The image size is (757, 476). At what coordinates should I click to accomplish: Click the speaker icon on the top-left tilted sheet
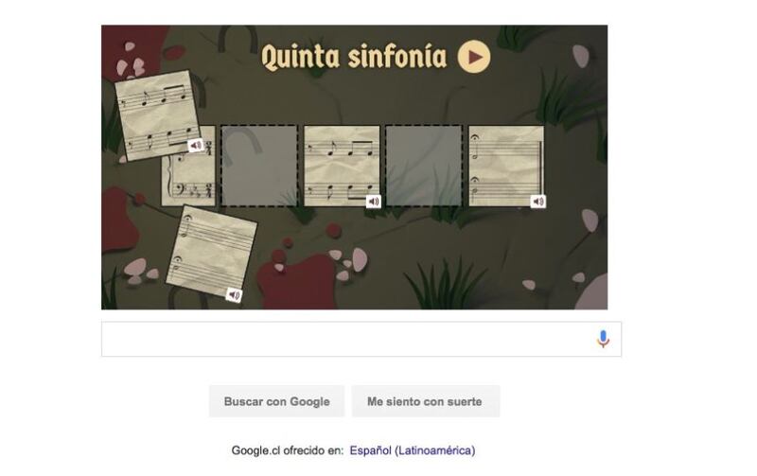[x=196, y=145]
